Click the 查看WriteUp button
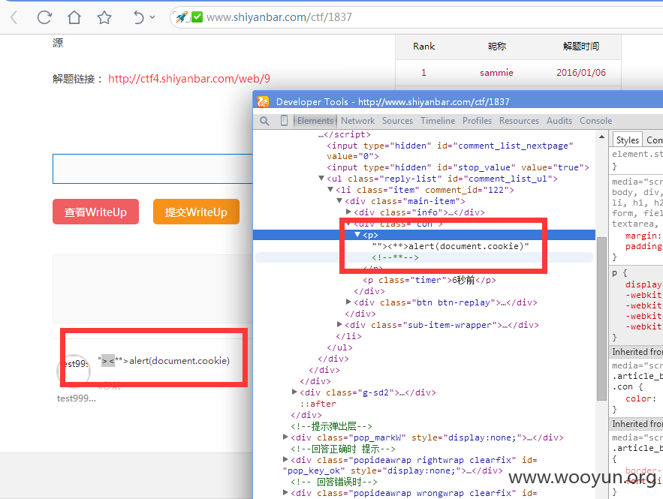This screenshot has width=663, height=499. (x=95, y=212)
